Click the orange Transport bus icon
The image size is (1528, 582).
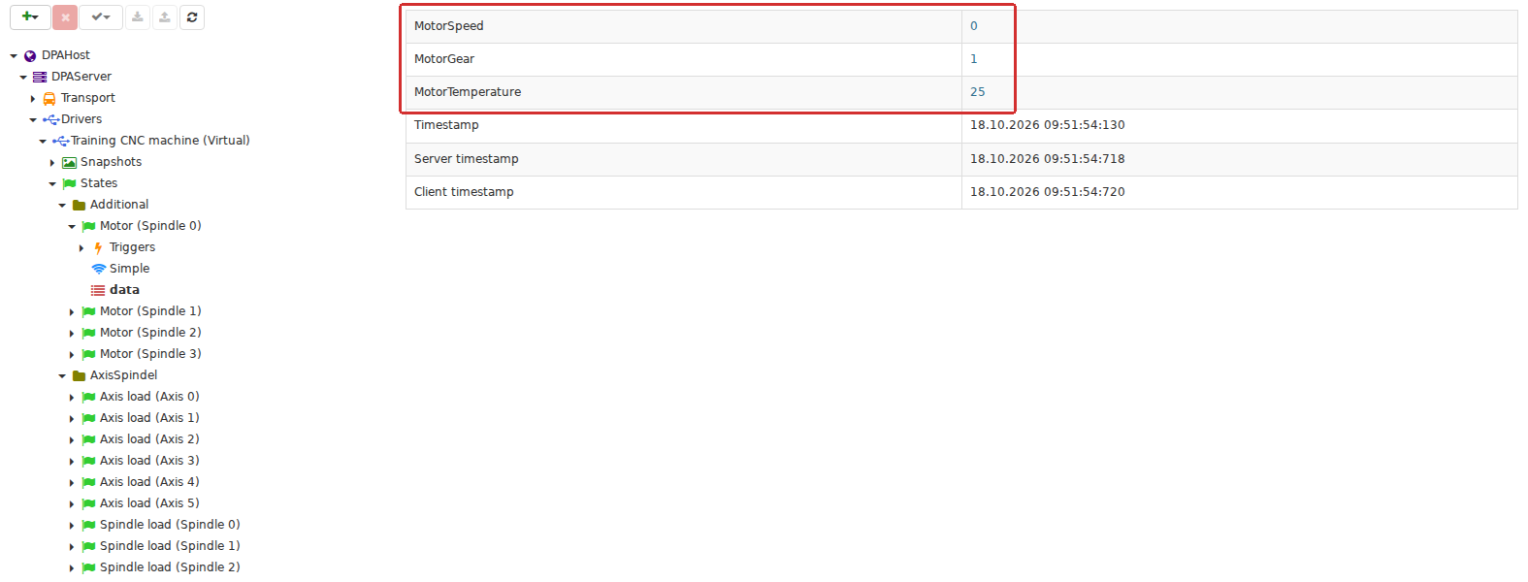tap(49, 99)
